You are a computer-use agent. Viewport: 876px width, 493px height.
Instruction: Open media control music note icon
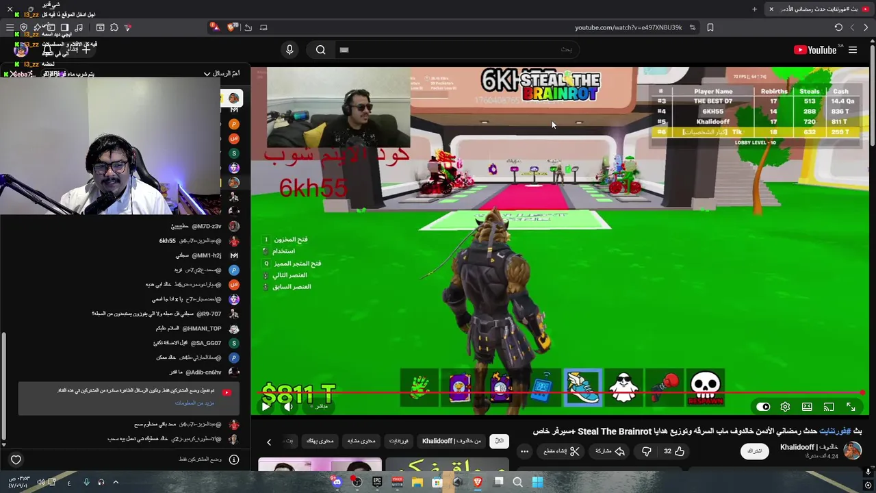pos(79,27)
